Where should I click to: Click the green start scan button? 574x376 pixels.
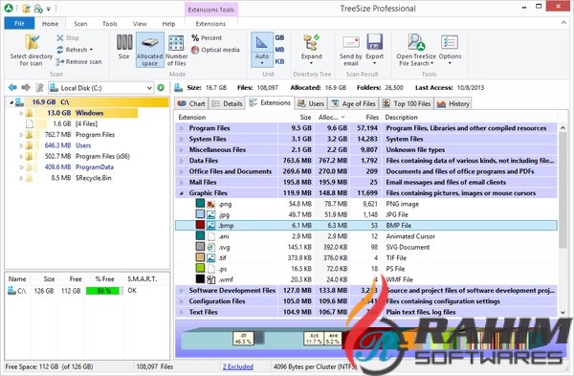(x=161, y=87)
